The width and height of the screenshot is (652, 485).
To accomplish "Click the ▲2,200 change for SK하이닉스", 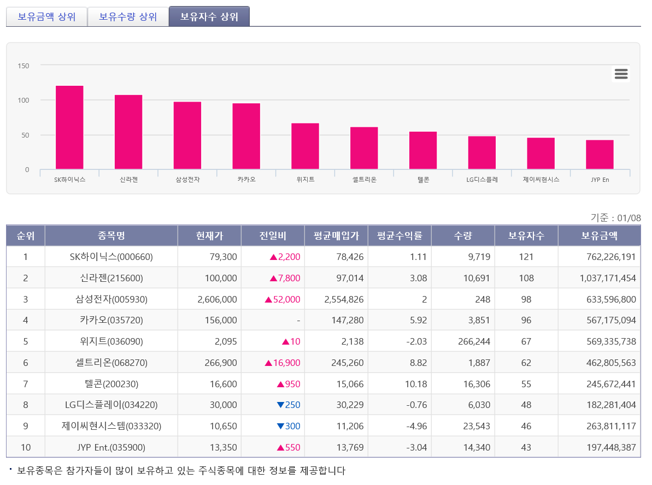I will [x=285, y=257].
